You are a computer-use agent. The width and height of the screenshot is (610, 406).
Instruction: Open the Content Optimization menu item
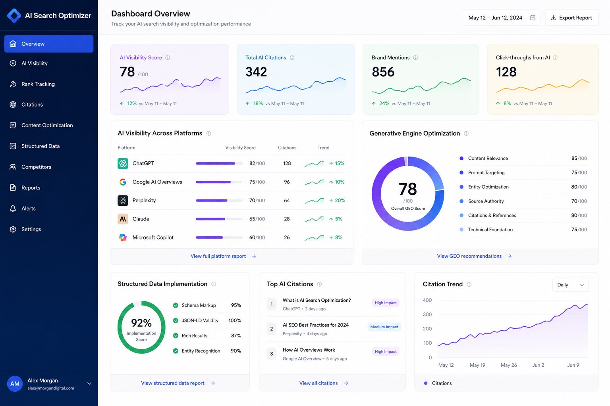coord(49,125)
